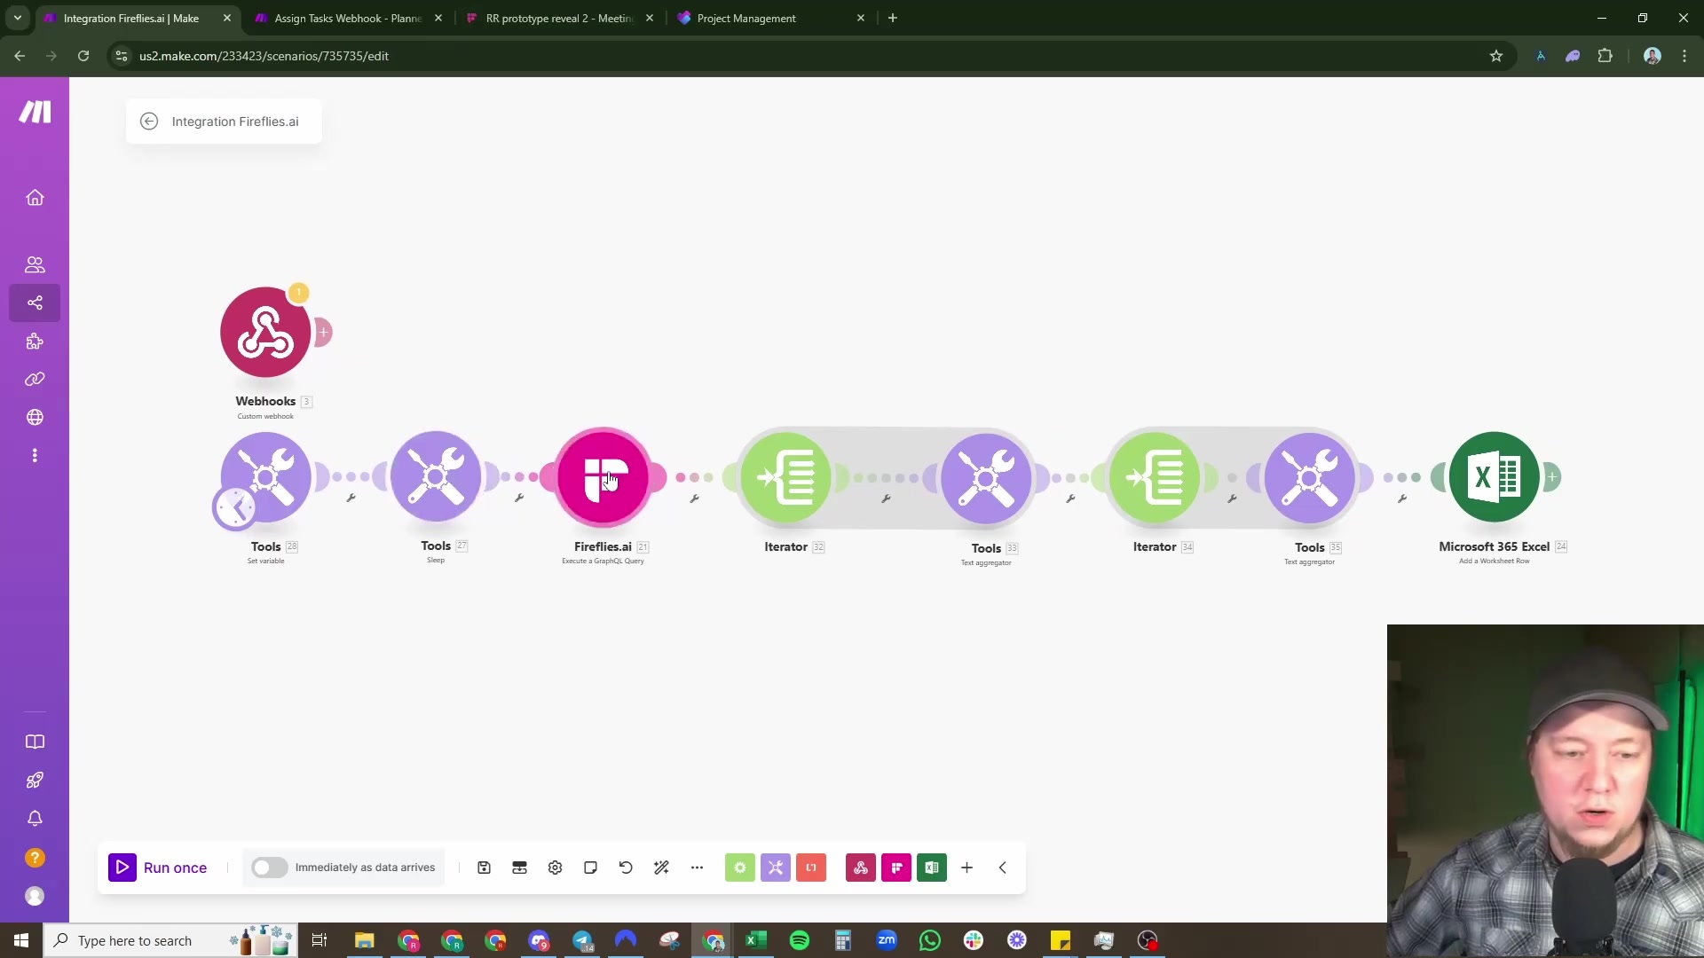This screenshot has width=1704, height=958.
Task: Switch to RR prototype reveal 2 tab
Action: point(559,18)
